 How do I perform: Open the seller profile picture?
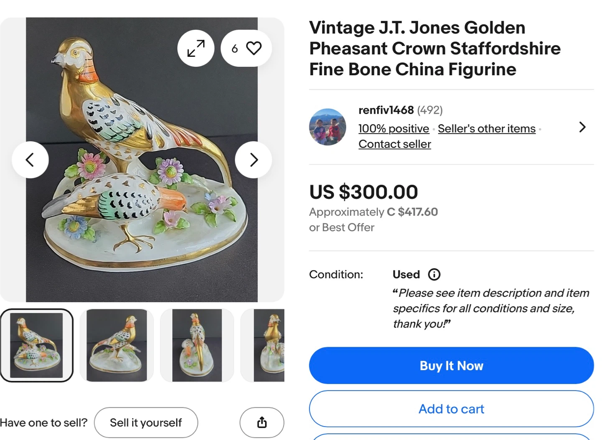point(327,127)
